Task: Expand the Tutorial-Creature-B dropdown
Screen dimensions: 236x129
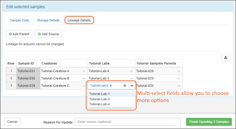Action: coord(84,79)
